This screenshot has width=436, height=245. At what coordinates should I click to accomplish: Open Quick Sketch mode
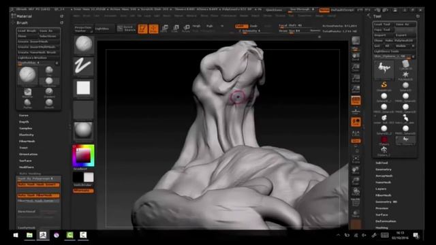pos(127,29)
